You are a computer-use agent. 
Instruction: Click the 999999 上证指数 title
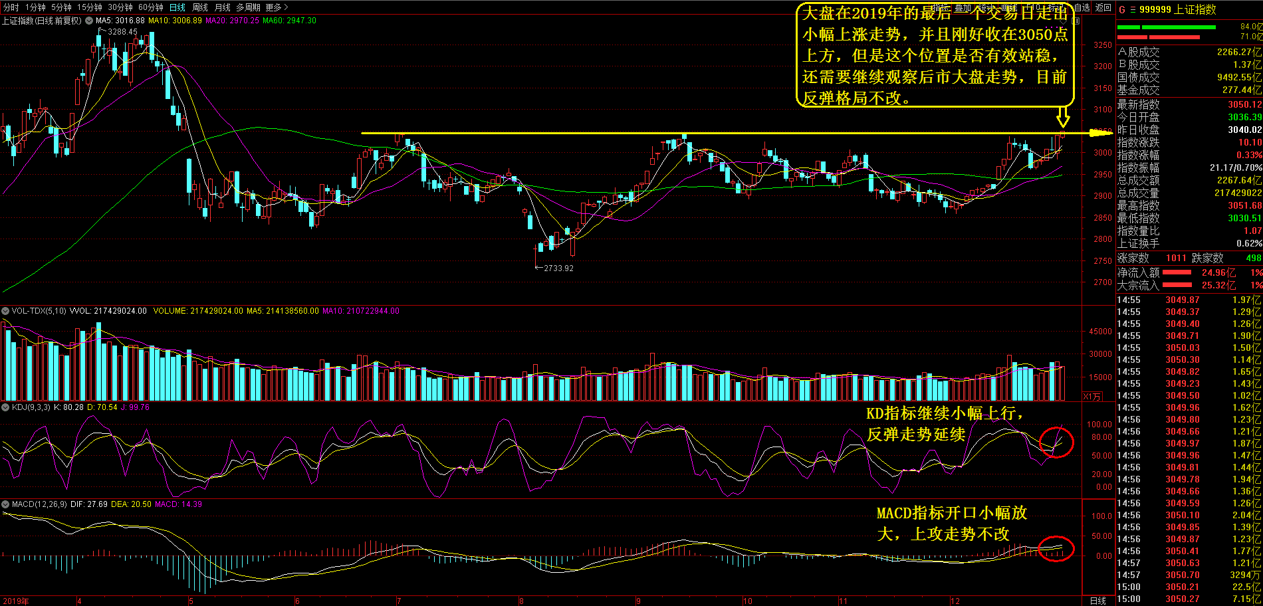1177,9
